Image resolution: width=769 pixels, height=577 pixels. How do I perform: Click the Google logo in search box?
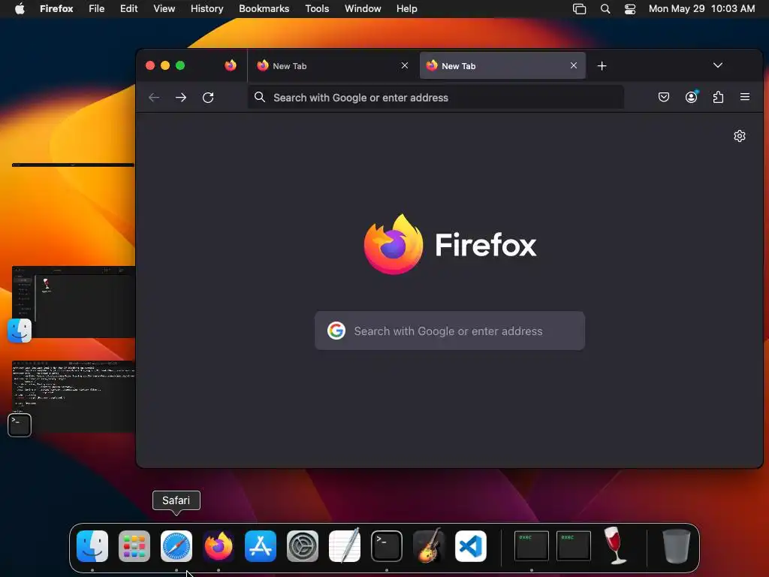(336, 331)
